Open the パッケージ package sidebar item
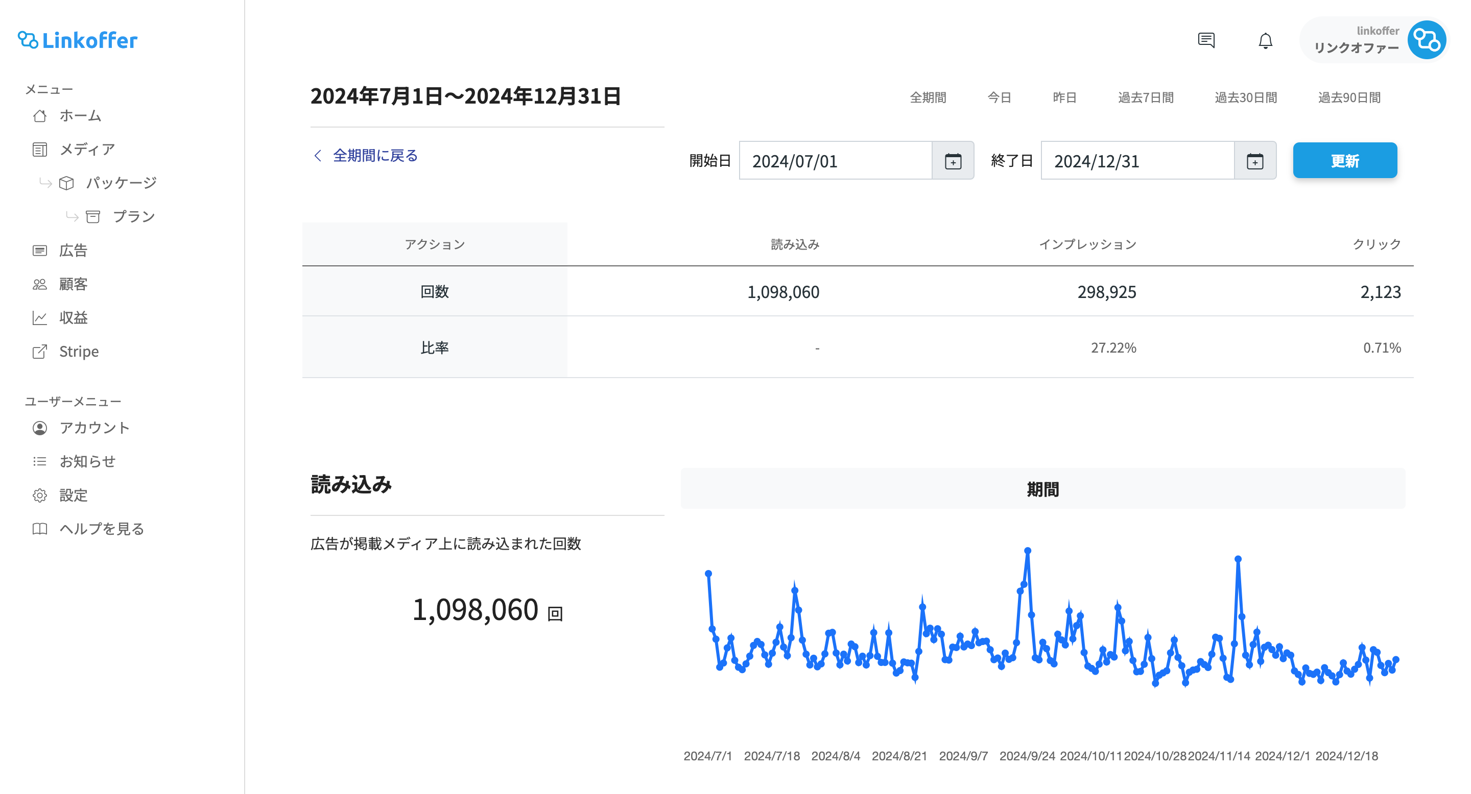1471x794 pixels. 121,183
